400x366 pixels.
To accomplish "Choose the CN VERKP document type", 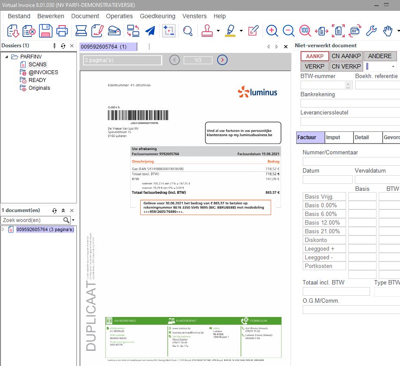I will click(x=346, y=66).
